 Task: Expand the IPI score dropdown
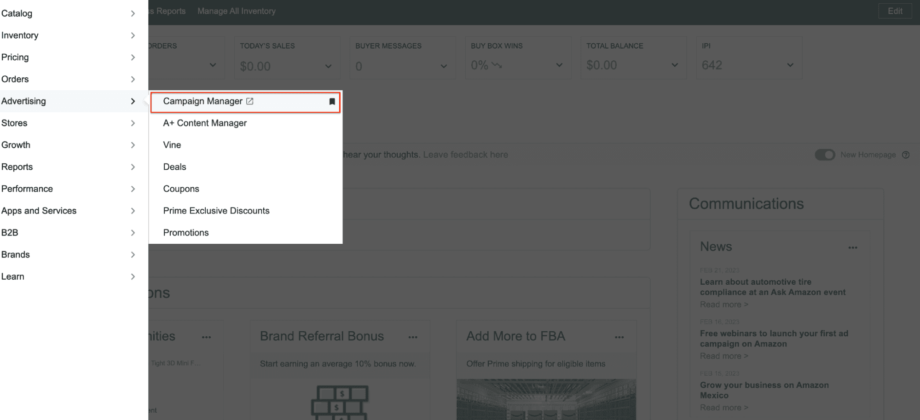click(x=790, y=65)
